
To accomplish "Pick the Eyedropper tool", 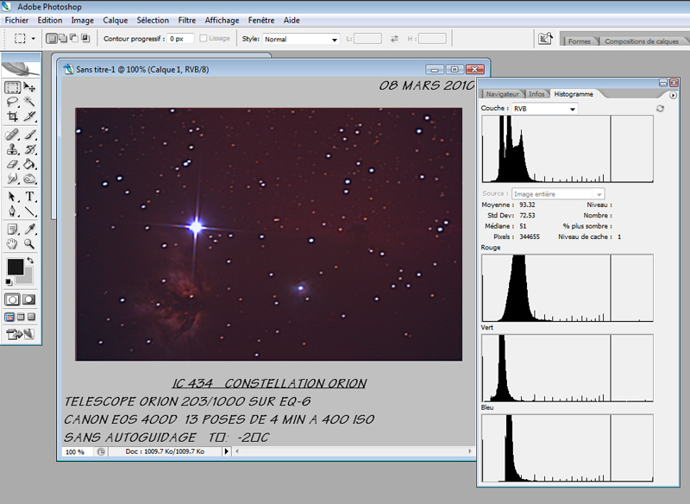I will tap(30, 229).
